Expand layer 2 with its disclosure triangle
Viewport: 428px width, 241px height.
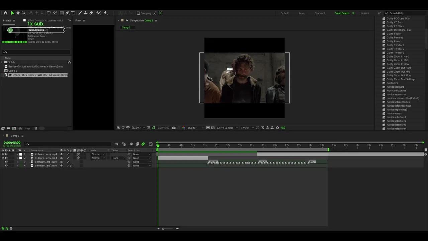tap(17, 158)
